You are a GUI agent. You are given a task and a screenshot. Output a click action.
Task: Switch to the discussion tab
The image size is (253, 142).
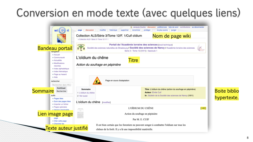[x=90, y=30]
